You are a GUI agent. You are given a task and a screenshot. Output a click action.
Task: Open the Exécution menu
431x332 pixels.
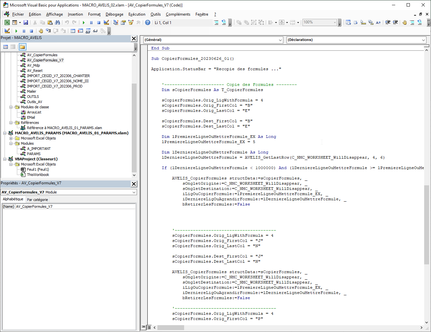tap(137, 14)
